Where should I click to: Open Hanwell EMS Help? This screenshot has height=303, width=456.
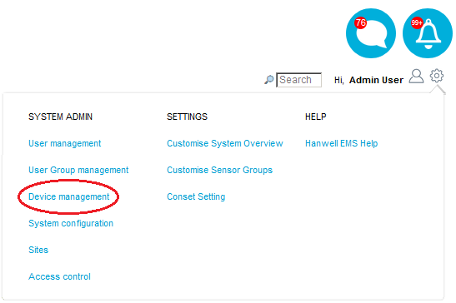342,143
